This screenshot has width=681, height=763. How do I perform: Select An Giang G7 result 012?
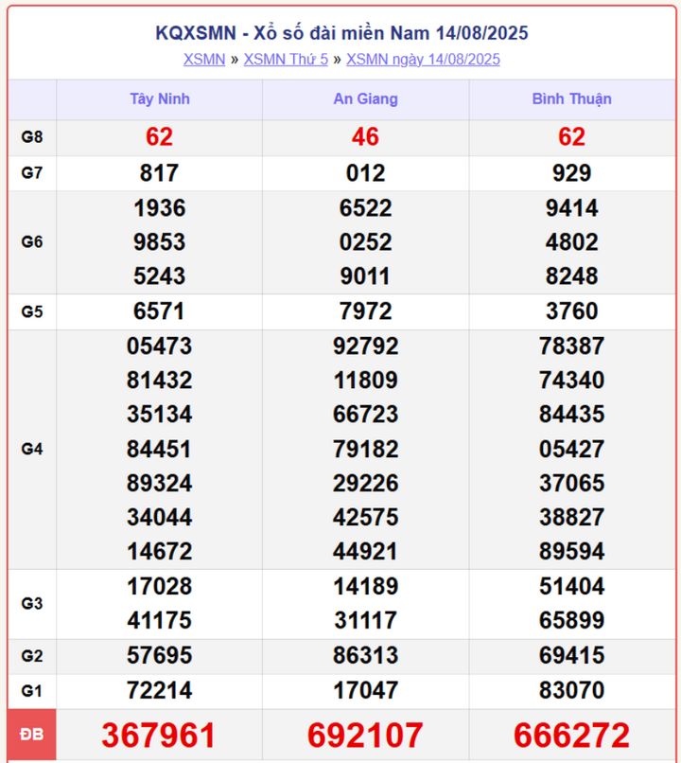(365, 173)
